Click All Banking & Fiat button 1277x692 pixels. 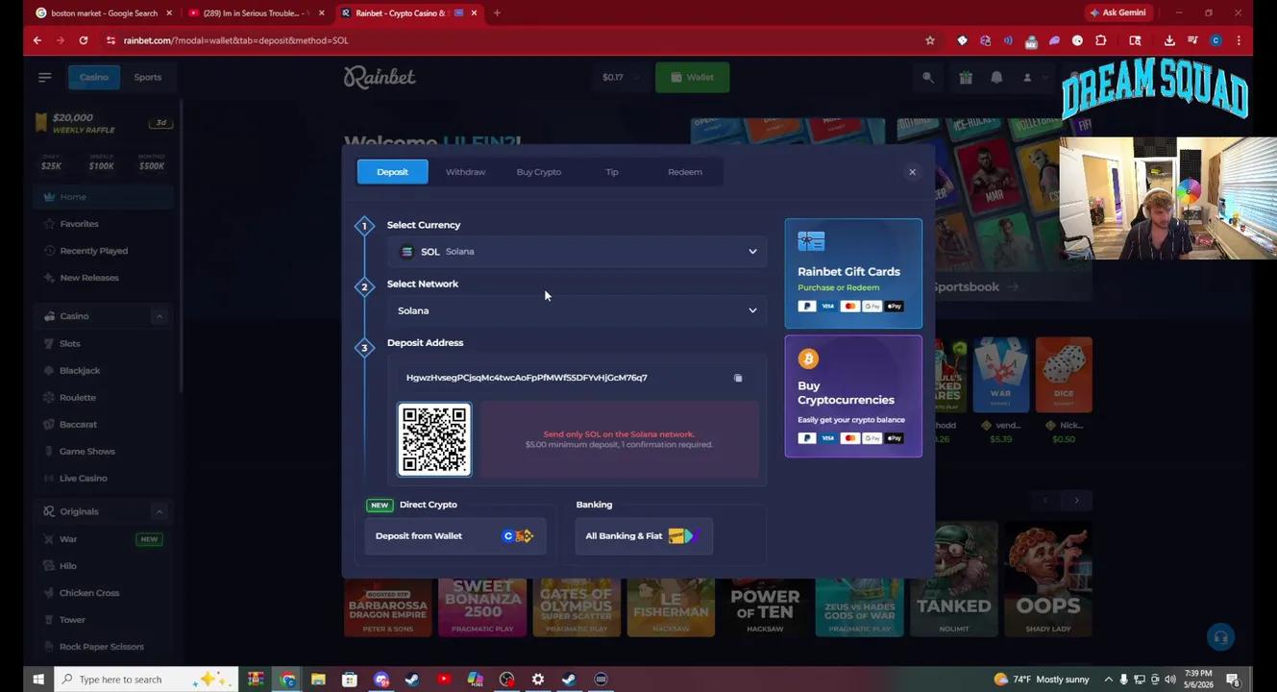(x=644, y=536)
